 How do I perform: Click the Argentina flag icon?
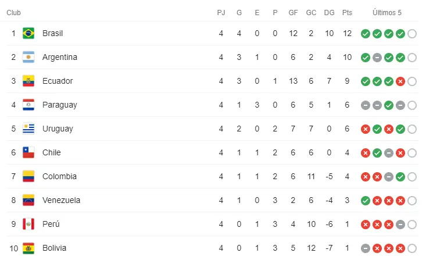coord(28,57)
